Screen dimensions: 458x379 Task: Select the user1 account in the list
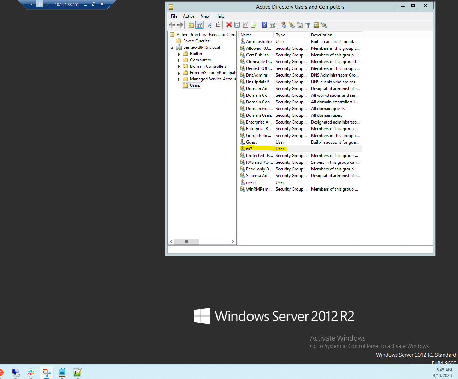[251, 182]
